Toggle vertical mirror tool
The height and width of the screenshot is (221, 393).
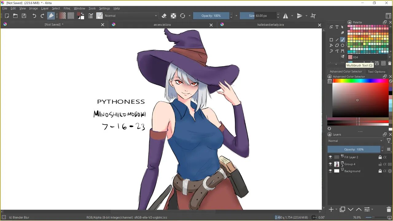[x=300, y=16]
